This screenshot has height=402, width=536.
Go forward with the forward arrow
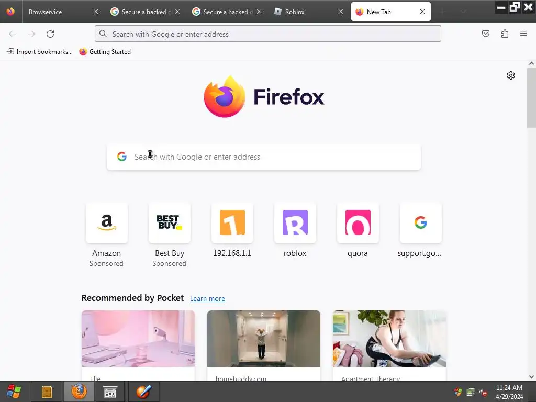tap(31, 34)
